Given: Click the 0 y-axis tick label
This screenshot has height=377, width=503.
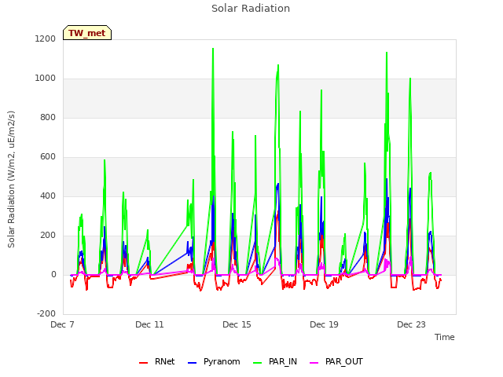Looking at the screenshot, I should click(53, 275).
